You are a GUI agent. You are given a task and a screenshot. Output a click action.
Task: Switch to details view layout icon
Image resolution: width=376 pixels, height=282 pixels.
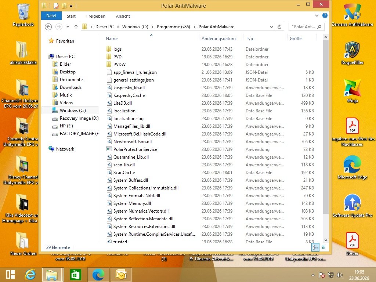(315, 247)
